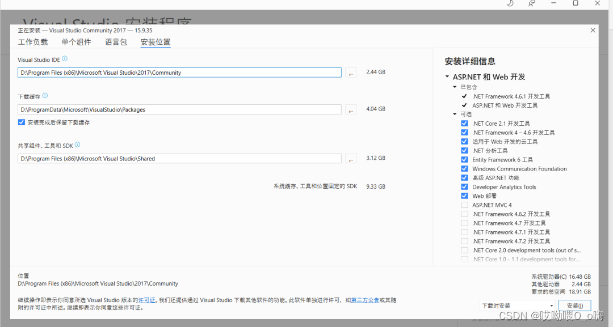The height and width of the screenshot is (327, 613).
Task: Collapse the 已包含 group
Action: click(455, 87)
